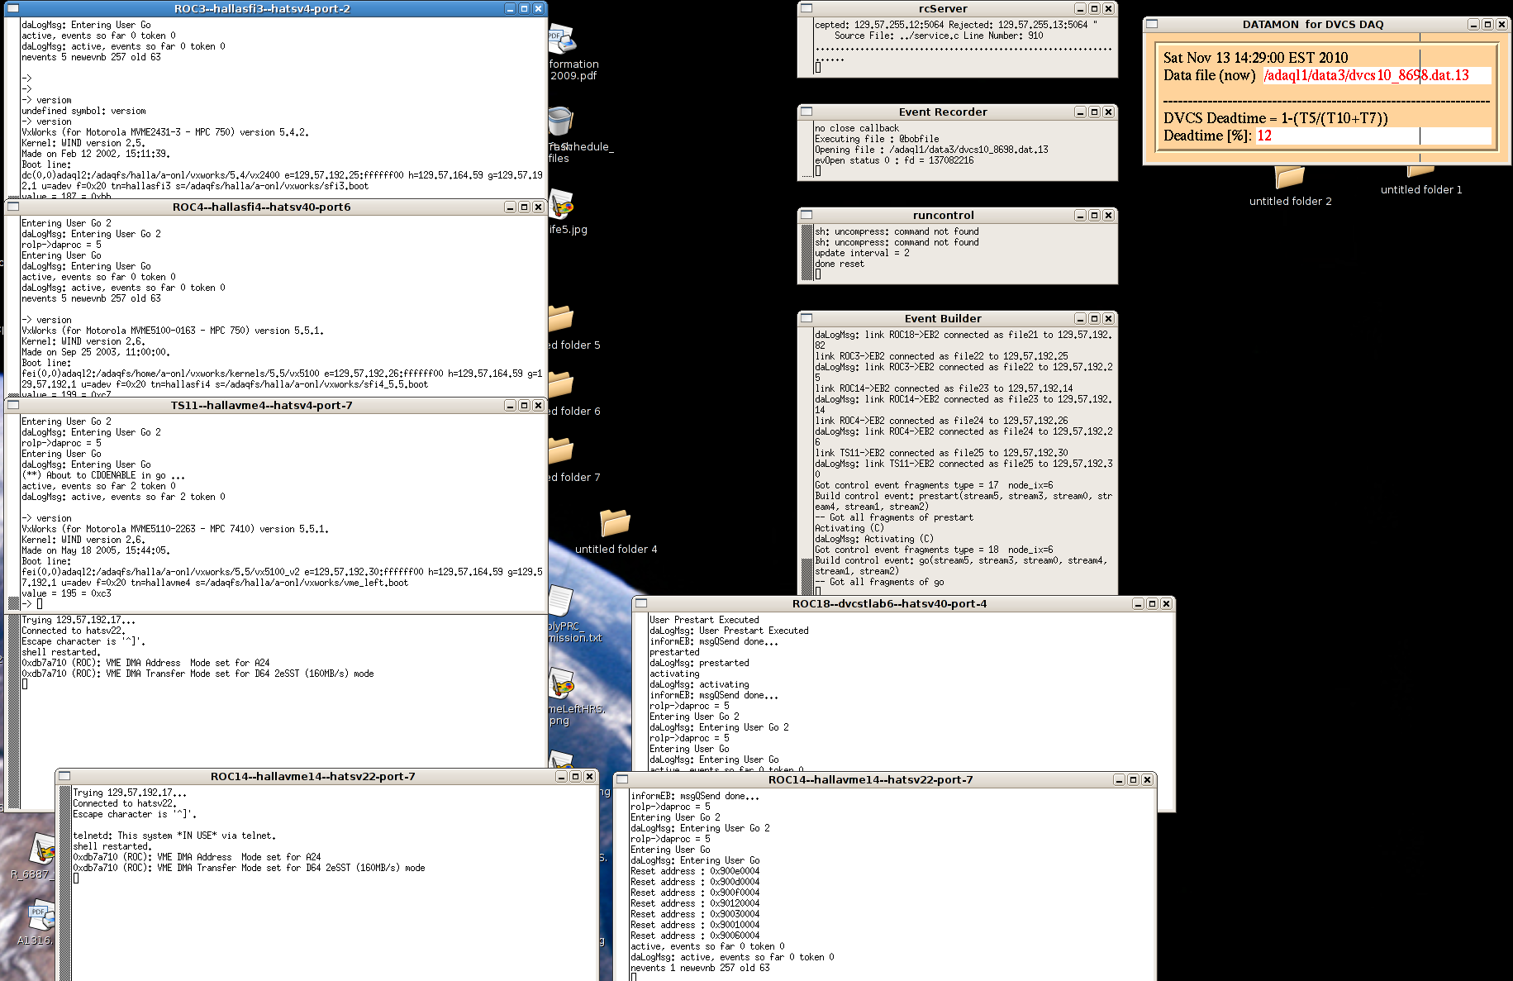Open window menu of ROC14 window listing Reset addresses
Screen dimensions: 1513x981
(x=622, y=779)
